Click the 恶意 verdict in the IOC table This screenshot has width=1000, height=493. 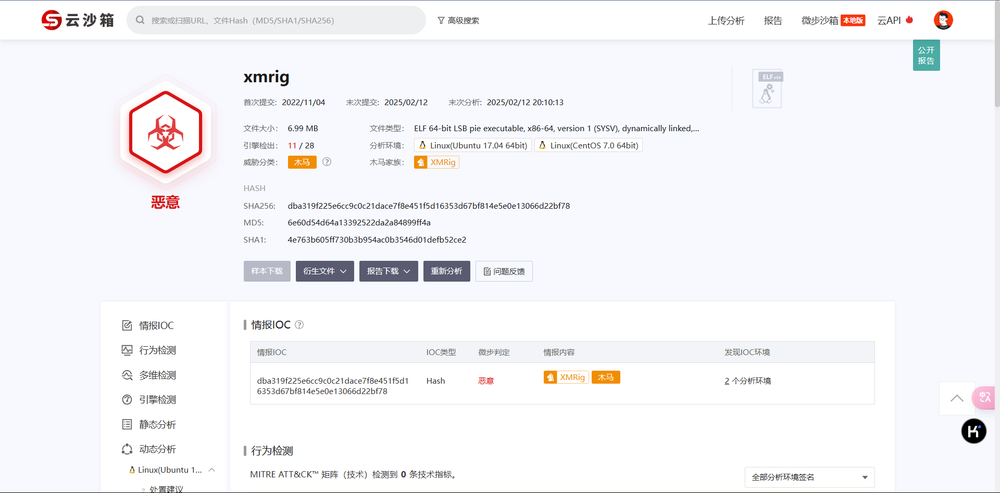pos(486,381)
